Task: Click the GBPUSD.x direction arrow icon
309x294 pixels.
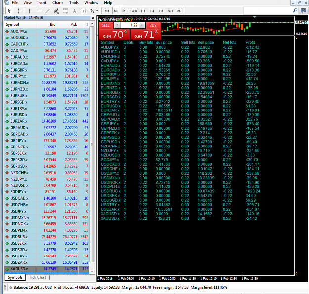Action: point(7,166)
